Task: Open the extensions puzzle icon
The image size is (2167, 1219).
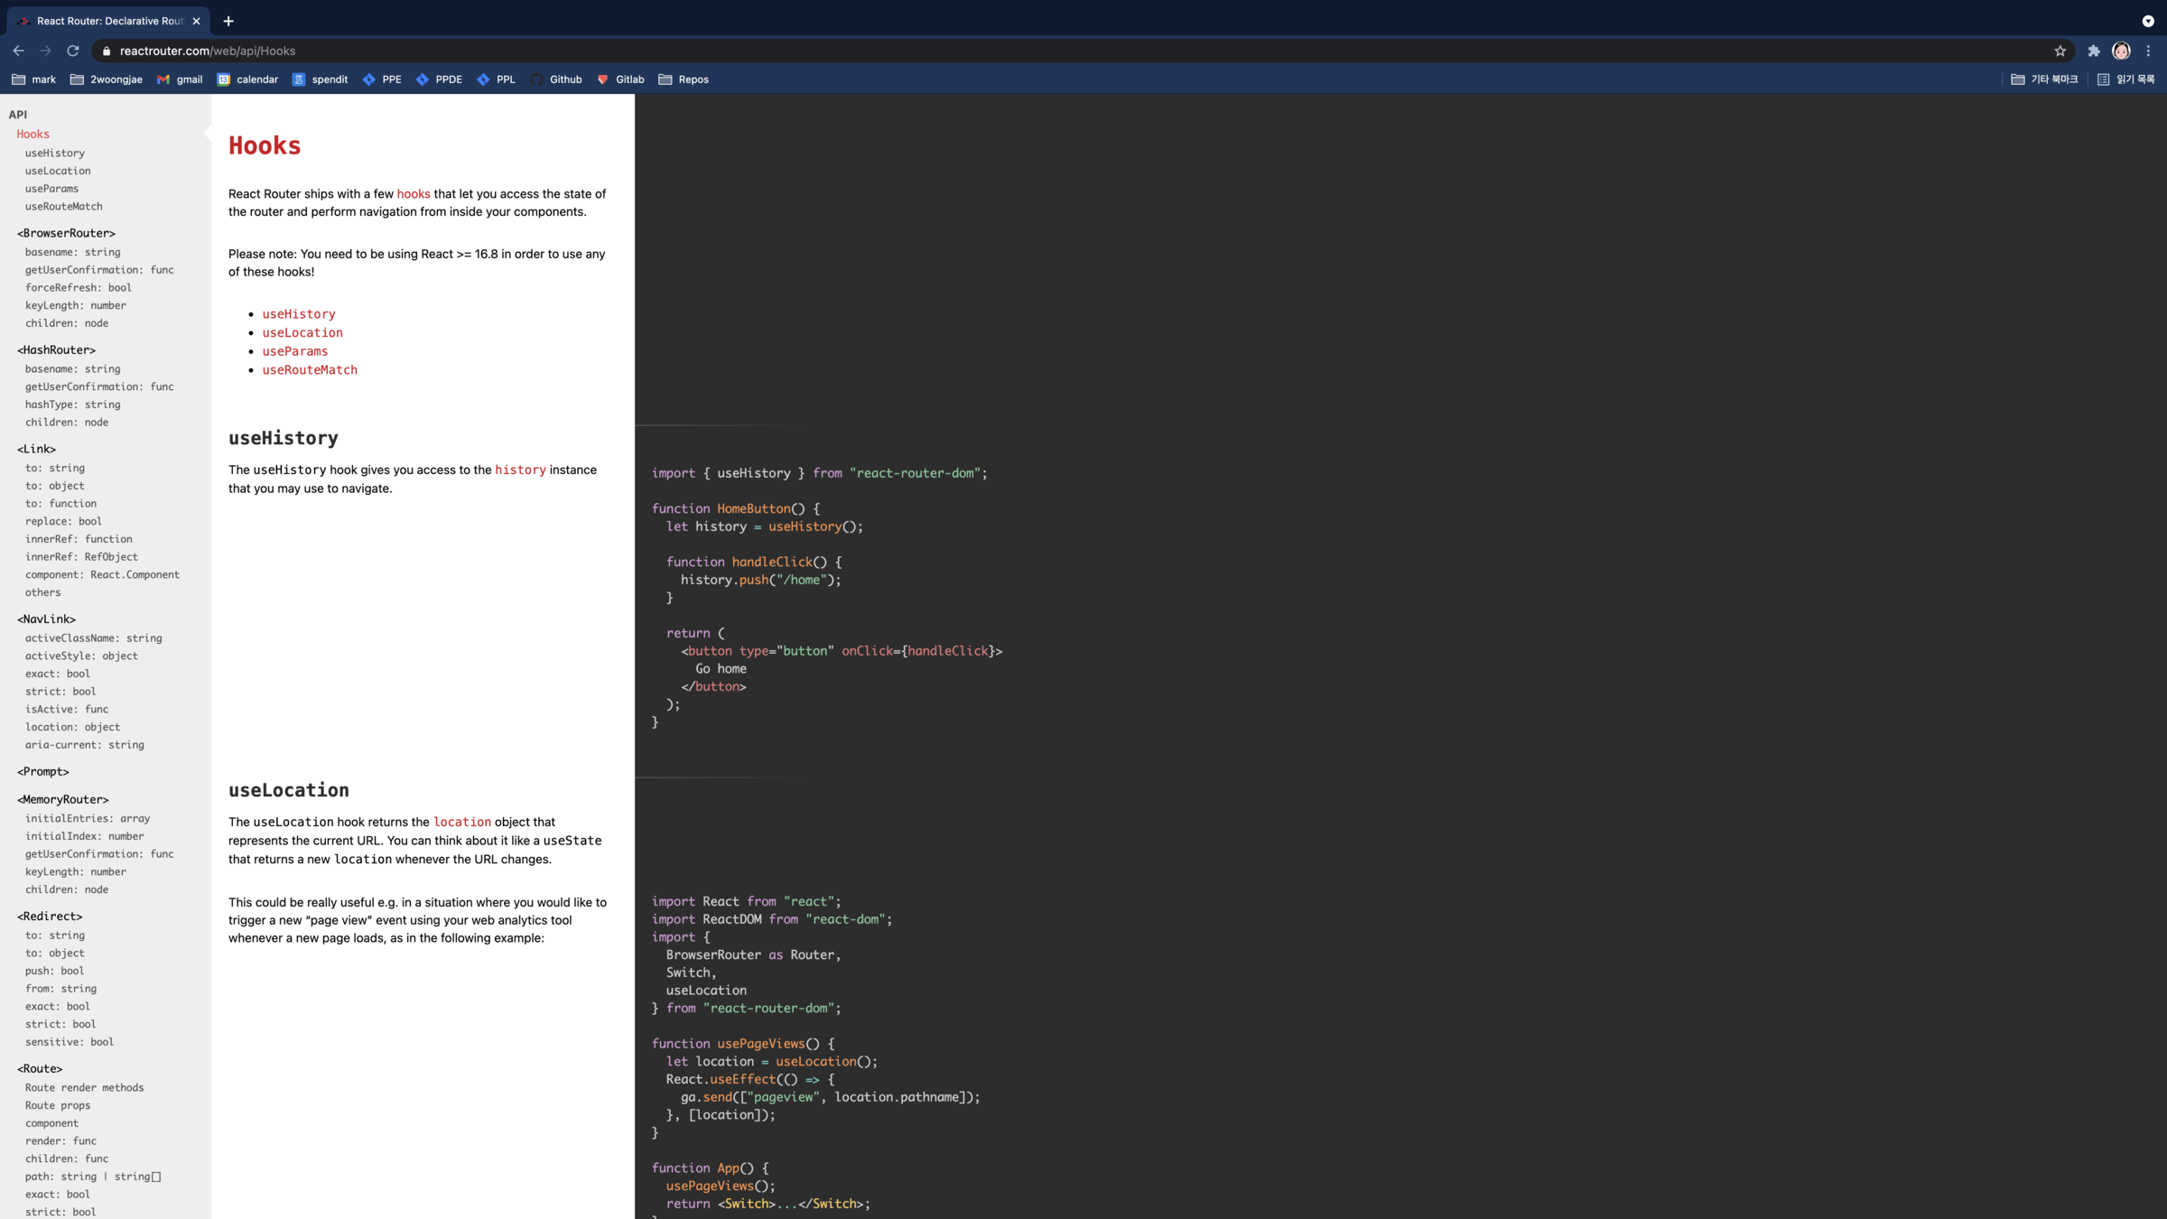Action: pos(2094,51)
